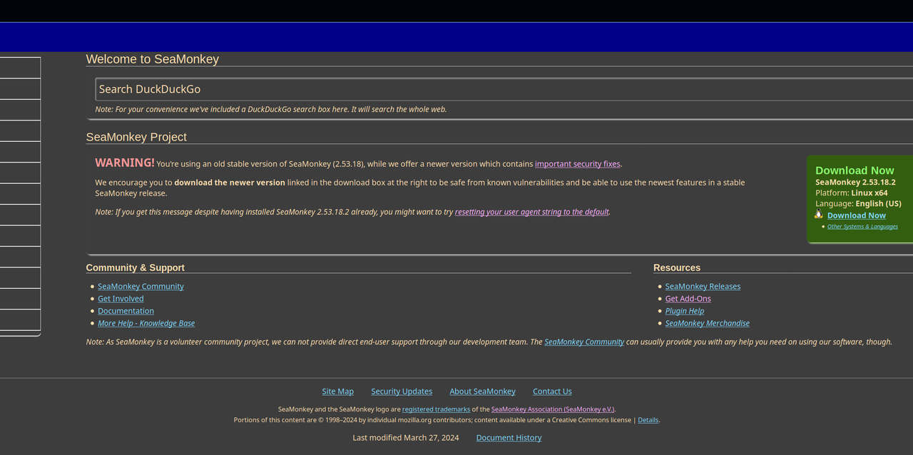This screenshot has height=455, width=913.
Task: Open the important security fixes link
Action: (x=578, y=164)
